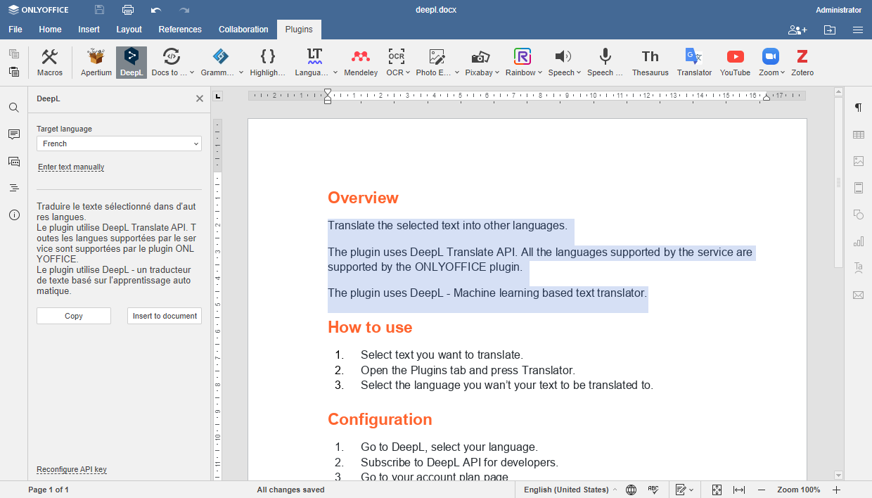Image resolution: width=872 pixels, height=498 pixels.
Task: Print the document from title bar
Action: pos(127,10)
